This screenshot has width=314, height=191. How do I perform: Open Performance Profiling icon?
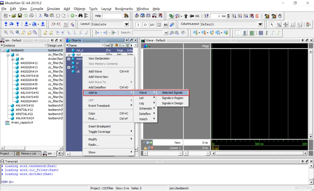(267, 16)
